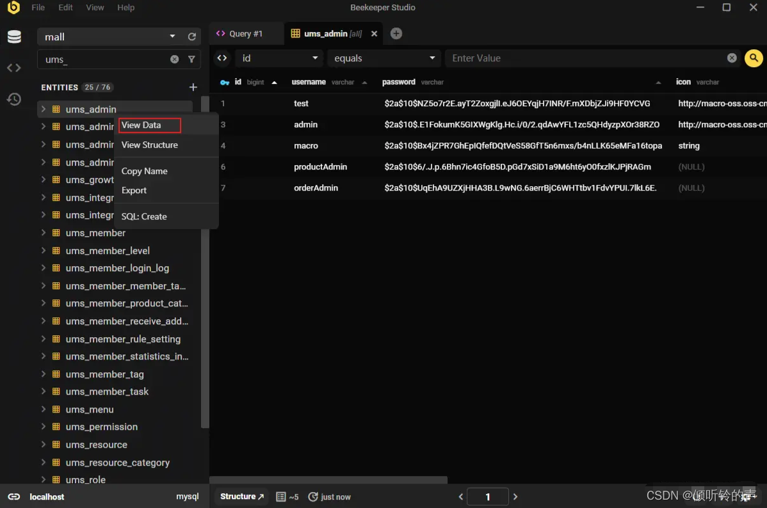This screenshot has height=508, width=767.
Task: Click the 'macro' username cell
Action: point(306,146)
